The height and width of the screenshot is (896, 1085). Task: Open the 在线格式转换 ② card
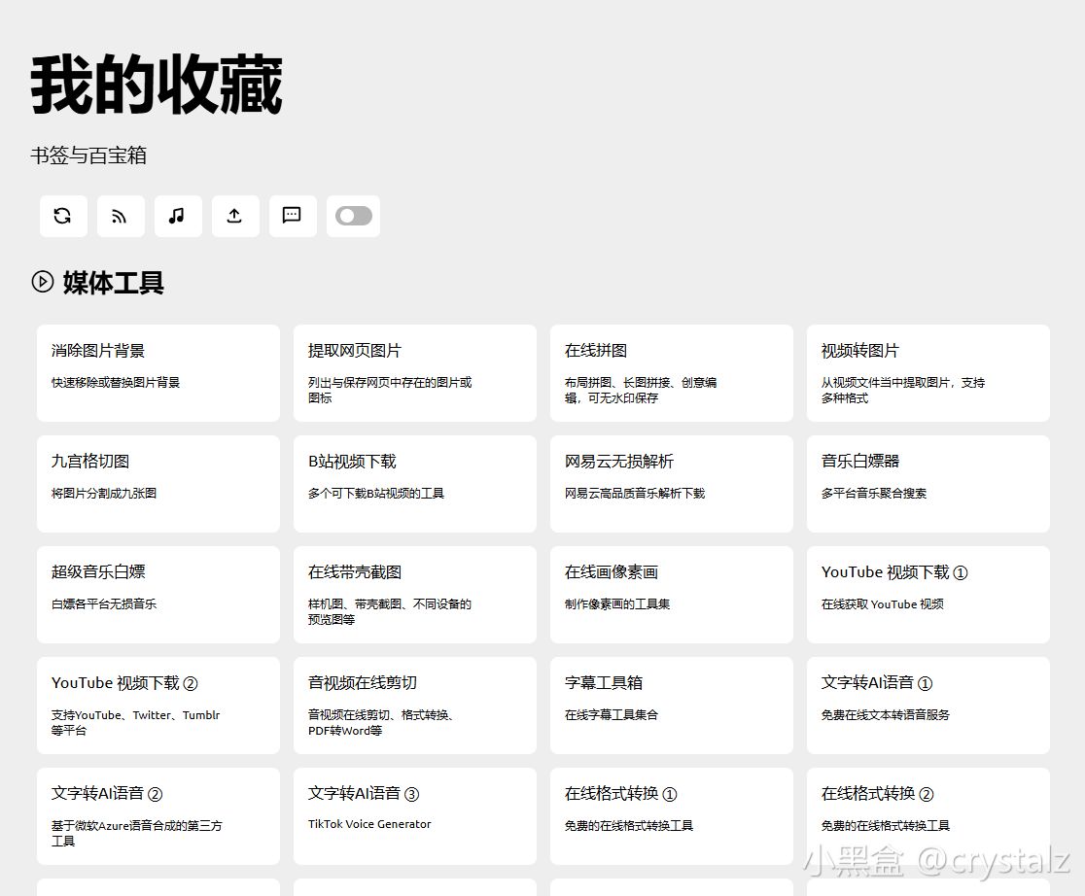point(928,815)
